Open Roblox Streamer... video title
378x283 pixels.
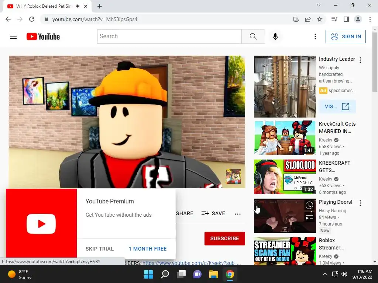point(331,244)
